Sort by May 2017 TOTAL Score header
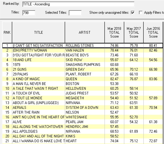This screenshot has height=144, width=164. (x=134, y=32)
